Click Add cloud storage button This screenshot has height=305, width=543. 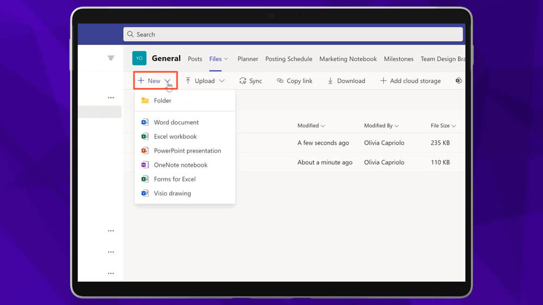[410, 81]
